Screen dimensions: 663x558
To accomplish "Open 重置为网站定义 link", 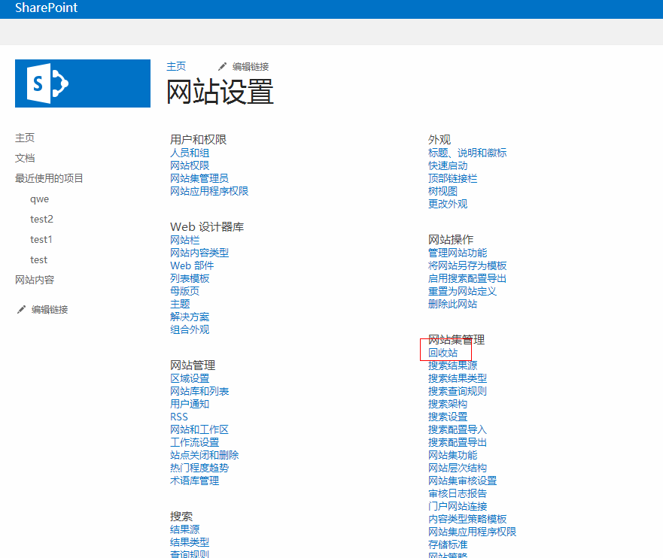I will coord(462,291).
